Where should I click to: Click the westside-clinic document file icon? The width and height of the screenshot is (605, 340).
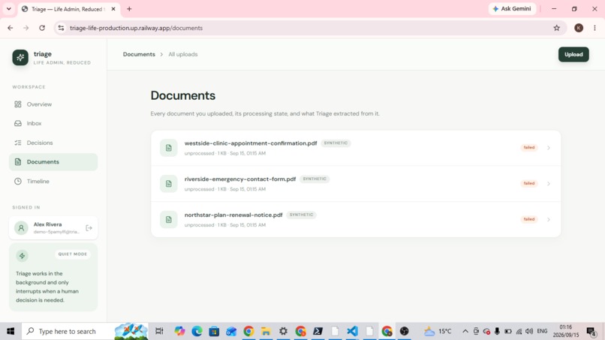pos(169,148)
